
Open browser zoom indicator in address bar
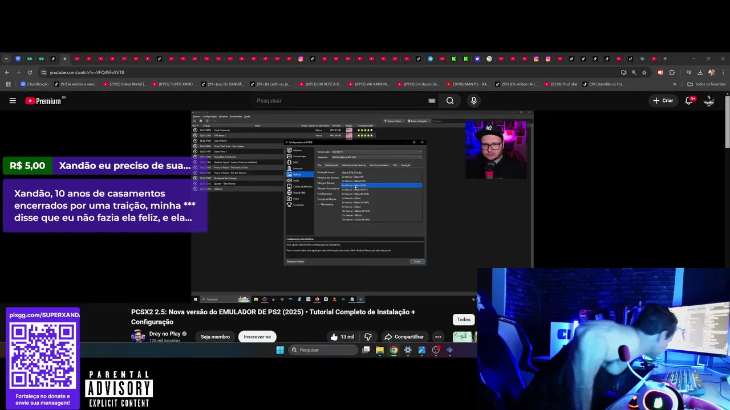coord(634,72)
